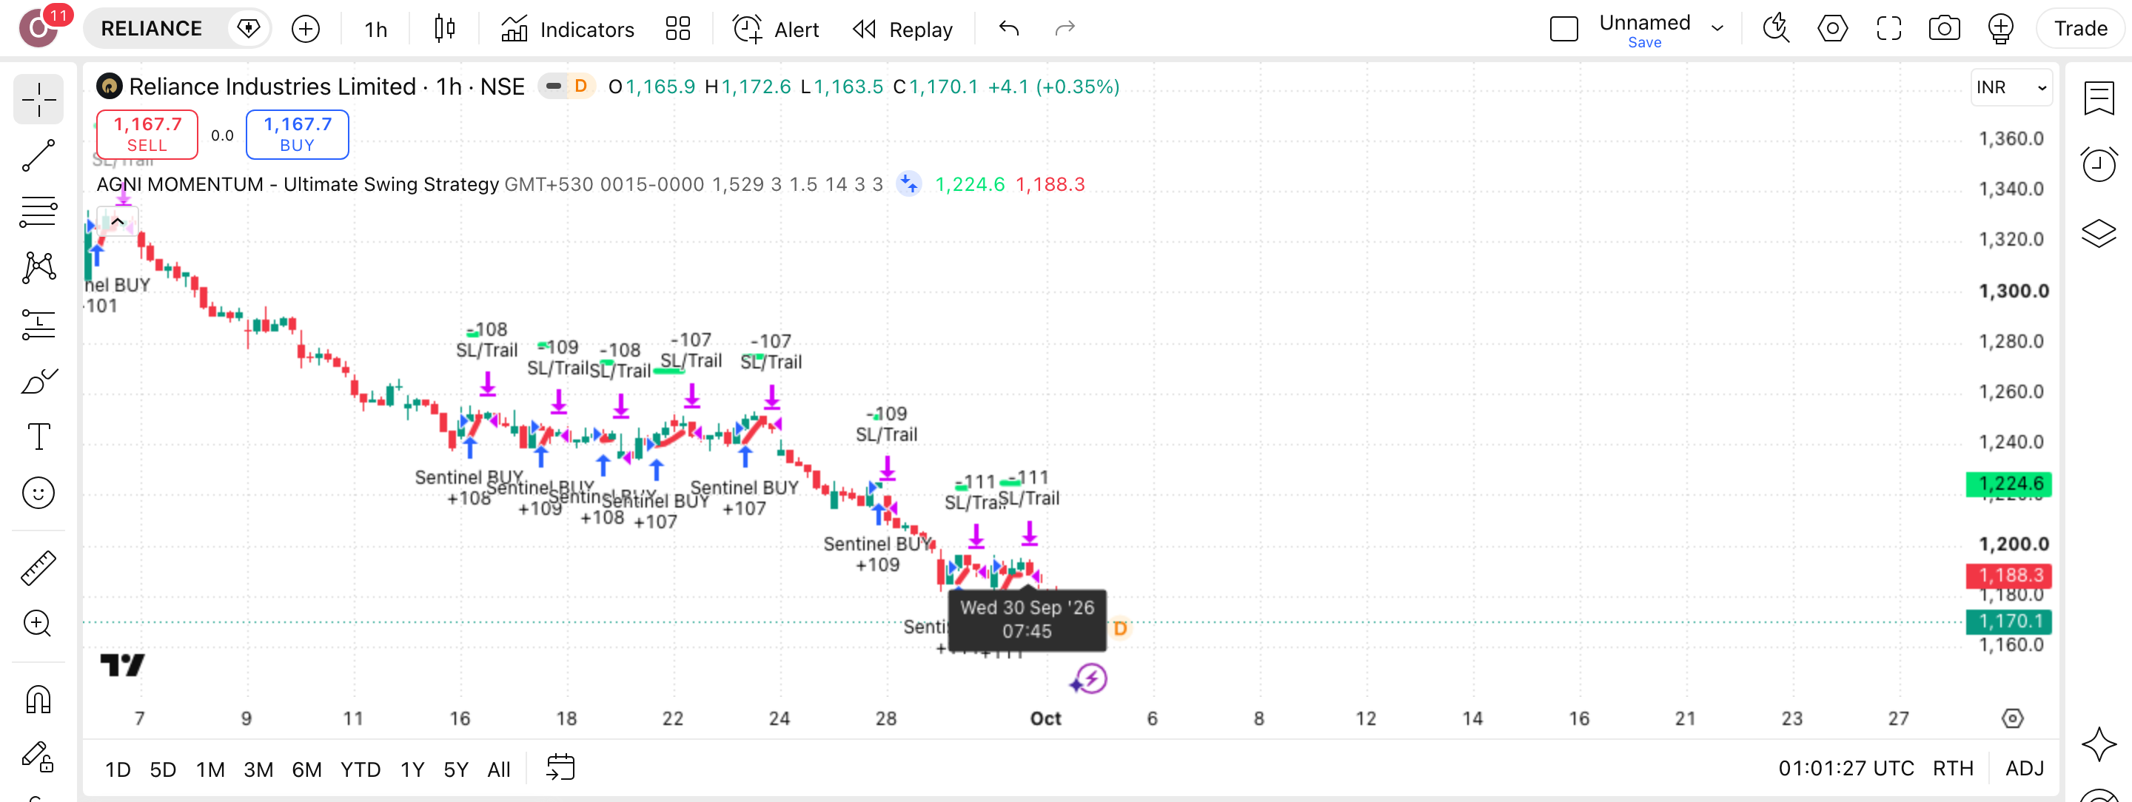Activate the zoom in tool
The image size is (2132, 802).
[38, 624]
